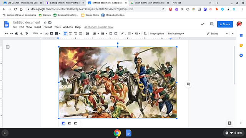Open the View menu

[x=29, y=27]
